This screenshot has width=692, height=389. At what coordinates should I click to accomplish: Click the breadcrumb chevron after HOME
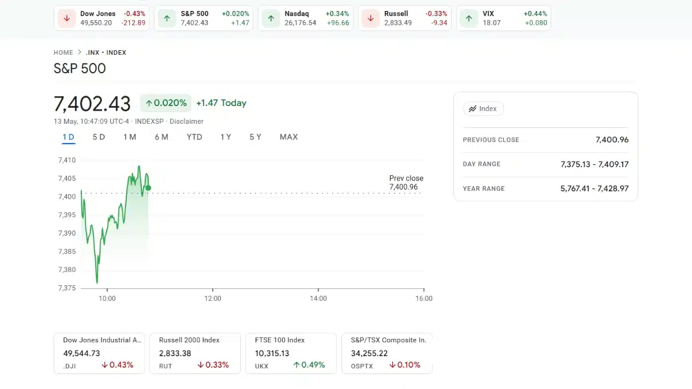[80, 52]
